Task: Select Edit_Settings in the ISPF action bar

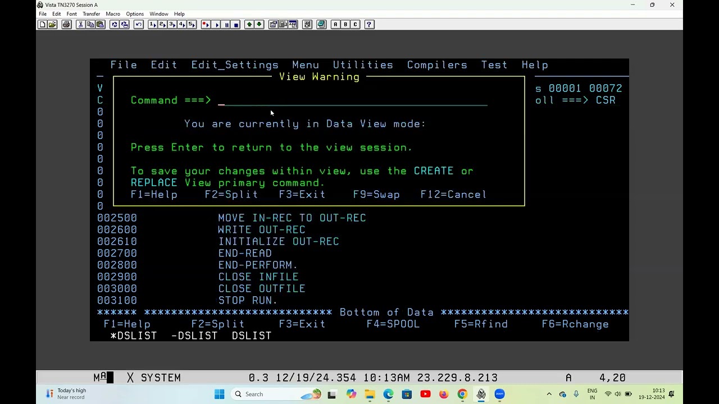Action: click(235, 65)
